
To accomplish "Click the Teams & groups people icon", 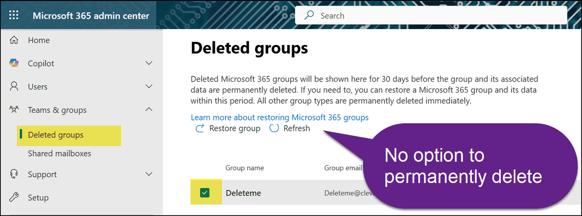I will point(14,110).
